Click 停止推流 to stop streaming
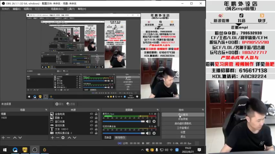Image resolution: width=275 pixels, height=154 pixels. tap(183, 115)
